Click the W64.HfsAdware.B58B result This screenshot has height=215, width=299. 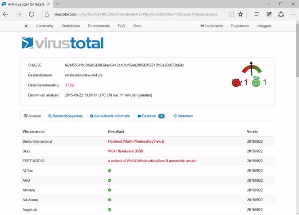(x=126, y=151)
